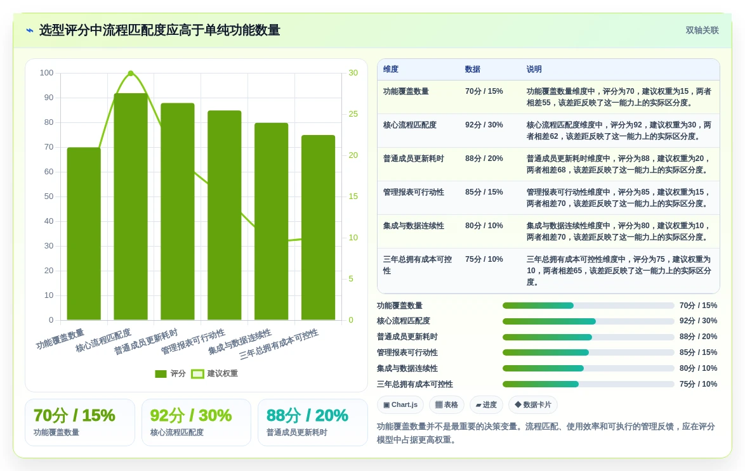Click the 三年总拥有成本可控性 progress bar
The height and width of the screenshot is (471, 745).
pyautogui.click(x=588, y=384)
